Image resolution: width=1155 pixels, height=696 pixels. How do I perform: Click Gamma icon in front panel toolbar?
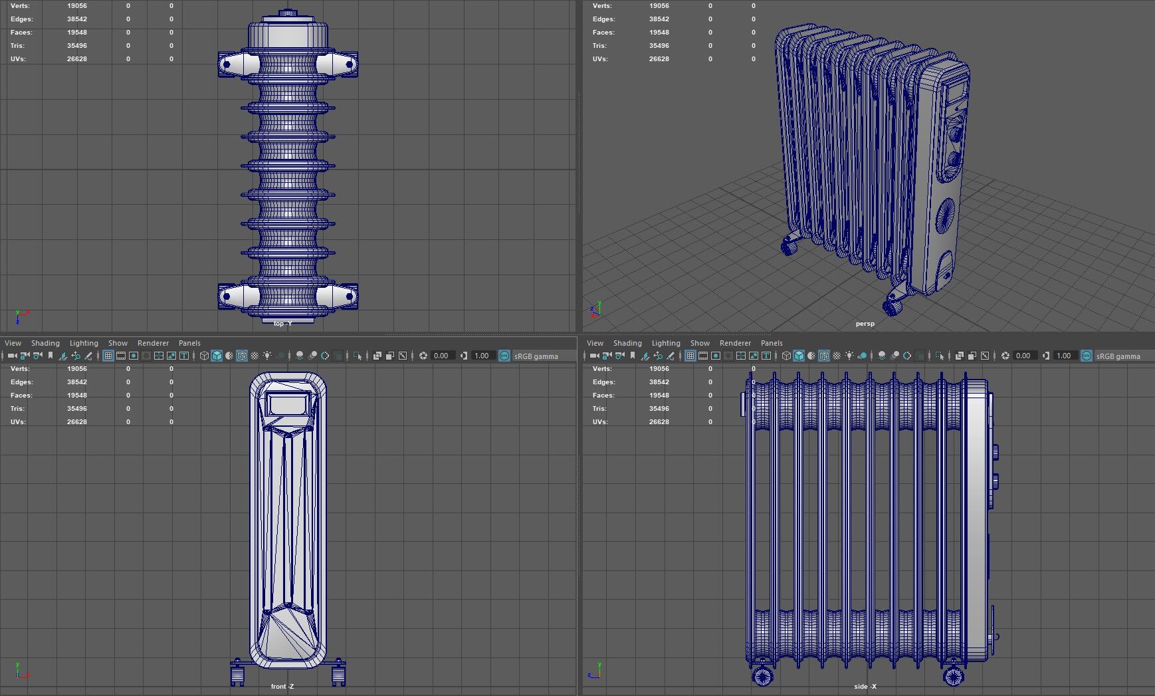click(x=463, y=356)
